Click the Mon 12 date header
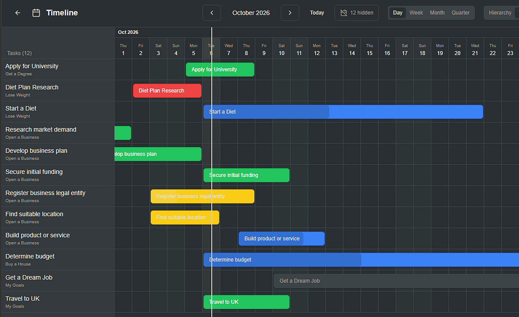 pos(317,50)
